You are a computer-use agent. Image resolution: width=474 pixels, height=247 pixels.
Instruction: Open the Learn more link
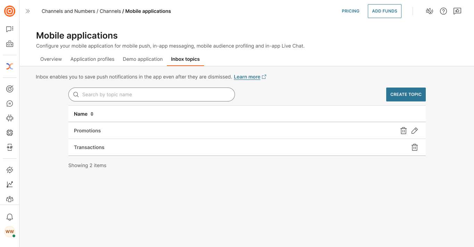(247, 77)
